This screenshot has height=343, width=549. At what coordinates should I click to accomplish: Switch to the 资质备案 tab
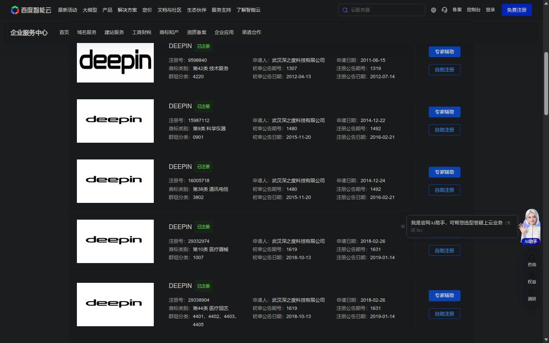point(197,32)
